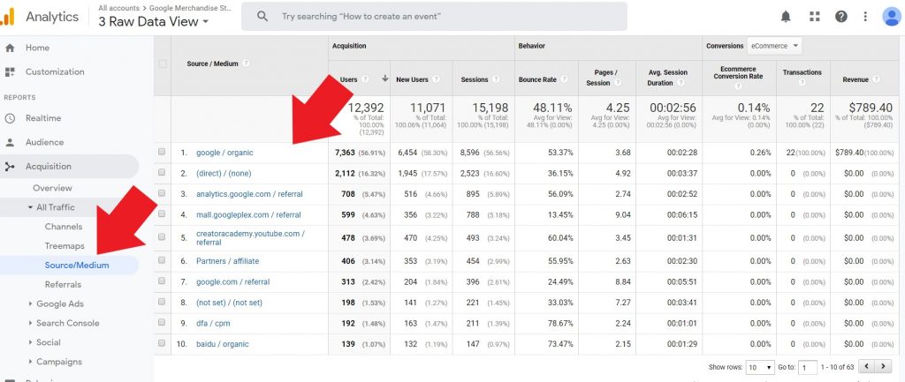Open the analytics.google.com / referral link
The width and height of the screenshot is (905, 382).
[249, 194]
